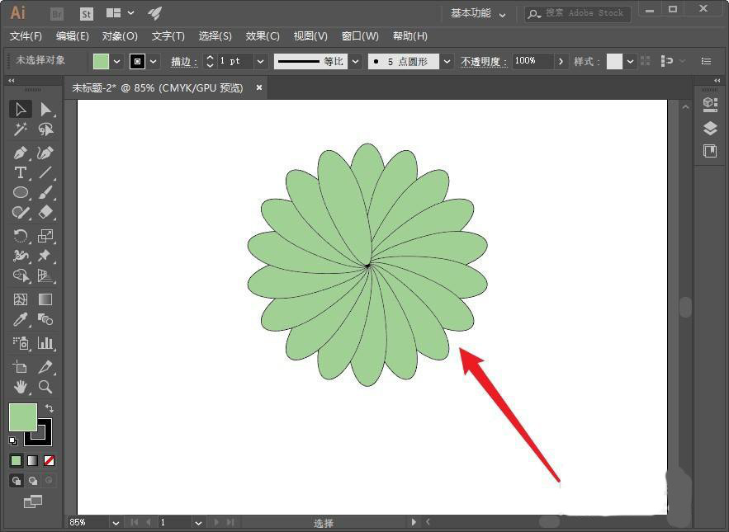The width and height of the screenshot is (729, 532).
Task: Set paint mode to None
Action: [x=50, y=460]
